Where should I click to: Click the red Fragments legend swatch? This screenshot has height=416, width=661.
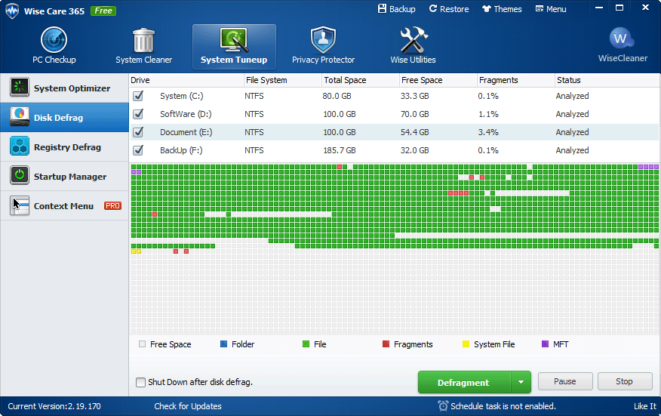point(386,344)
